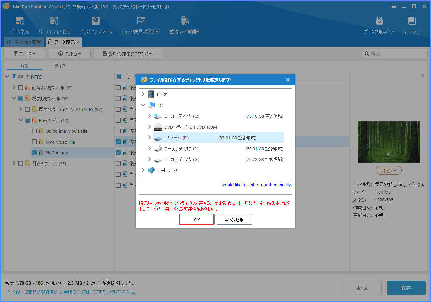The width and height of the screenshot is (431, 302).
Task: Toggle the file list header select-all checkbox
Action: (x=118, y=77)
